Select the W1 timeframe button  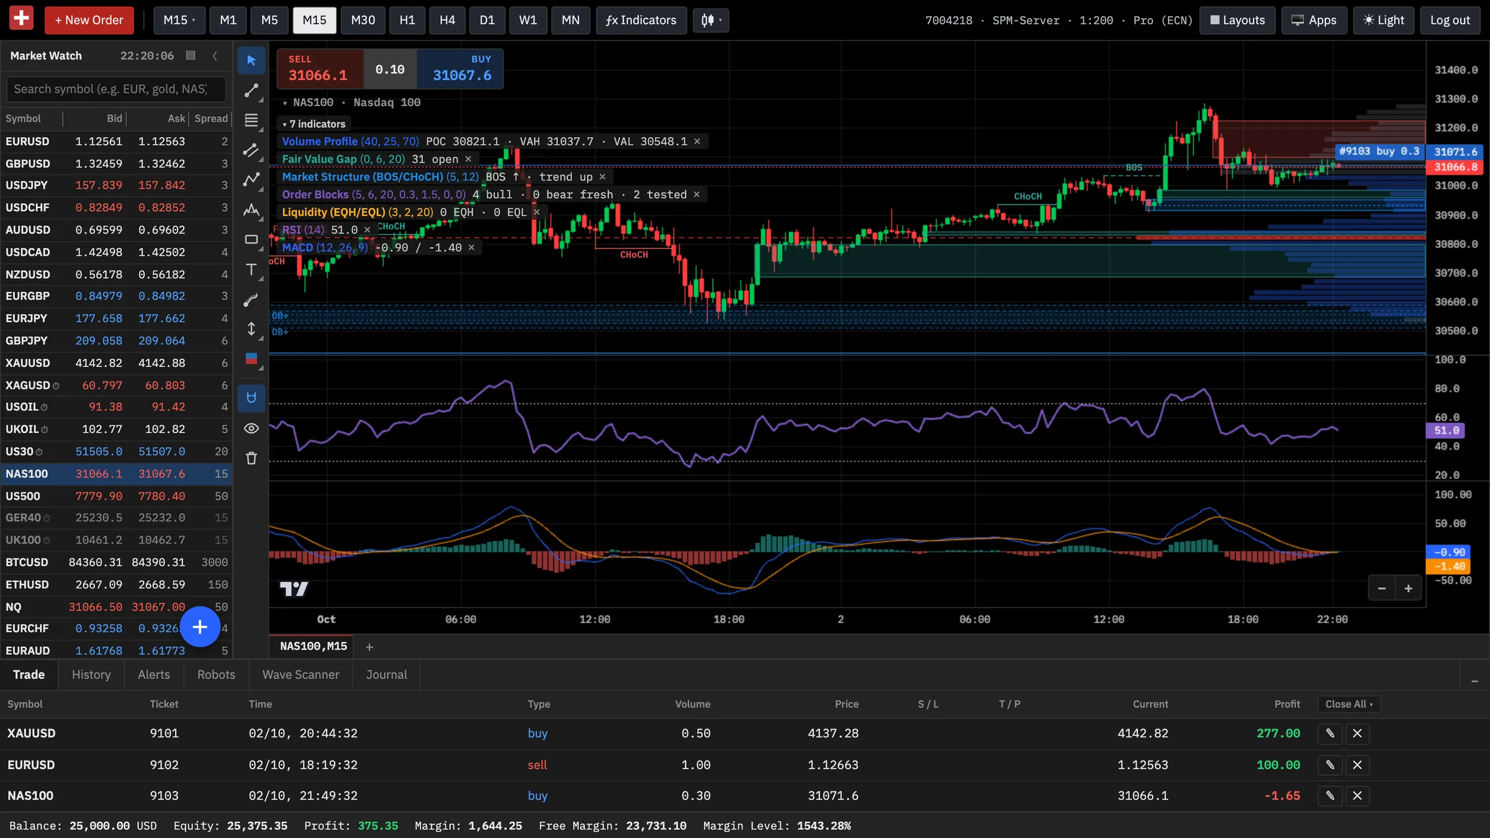point(528,20)
